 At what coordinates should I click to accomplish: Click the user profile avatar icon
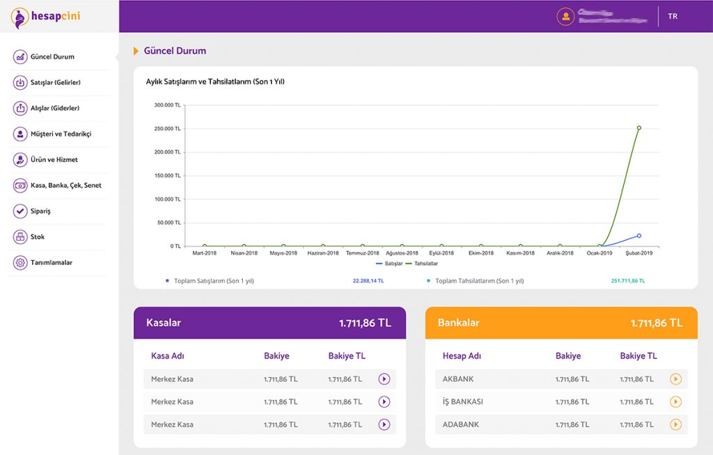coord(565,17)
